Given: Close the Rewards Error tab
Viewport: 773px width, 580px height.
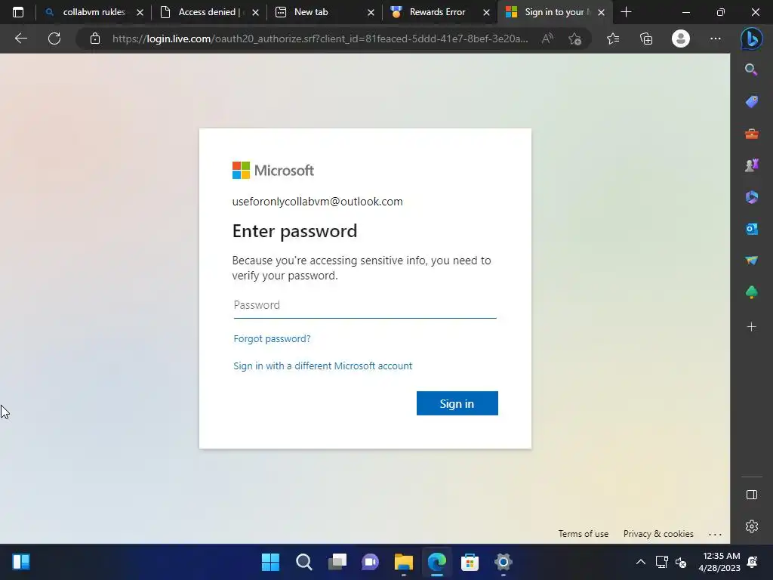Looking at the screenshot, I should [x=486, y=12].
